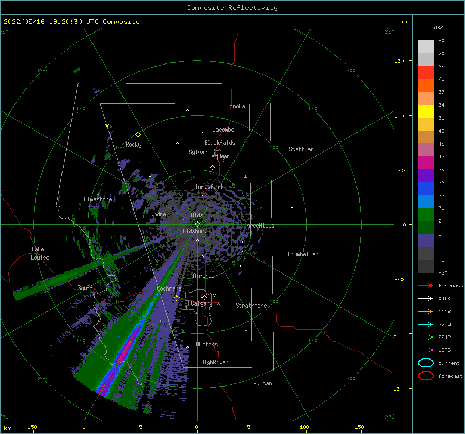Pick the bright green 20-30 dBZ swatch

(426, 215)
